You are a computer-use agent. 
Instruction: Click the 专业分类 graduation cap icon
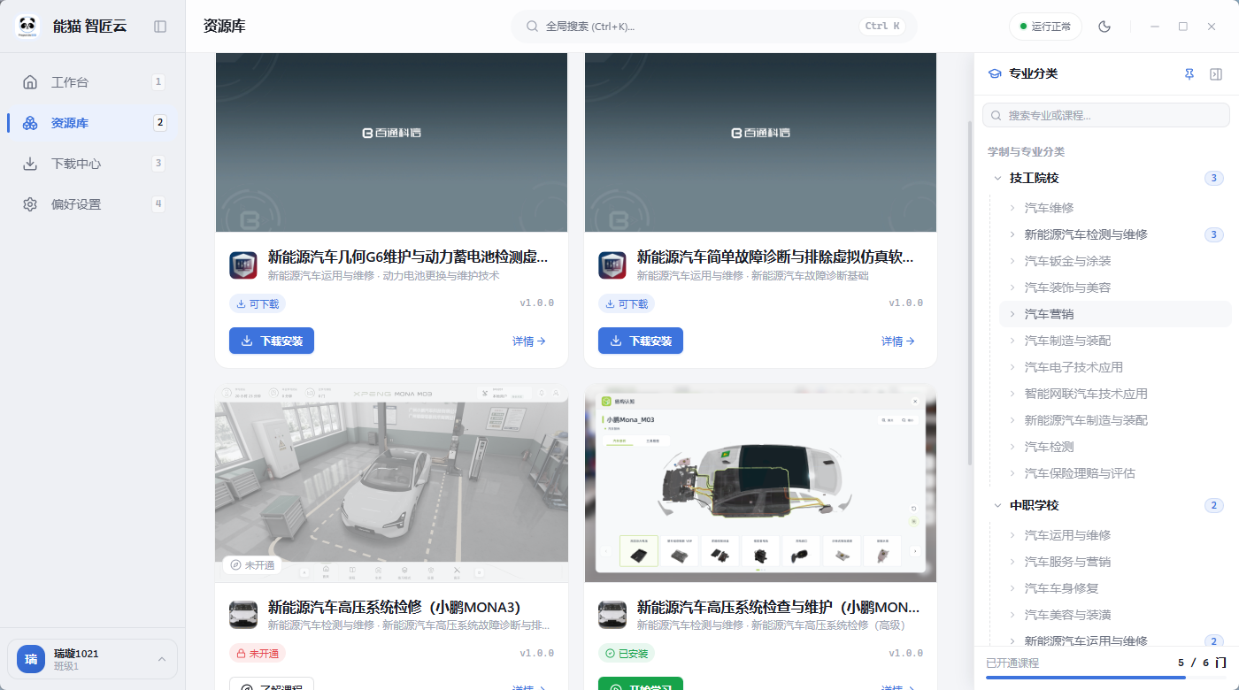[995, 74]
